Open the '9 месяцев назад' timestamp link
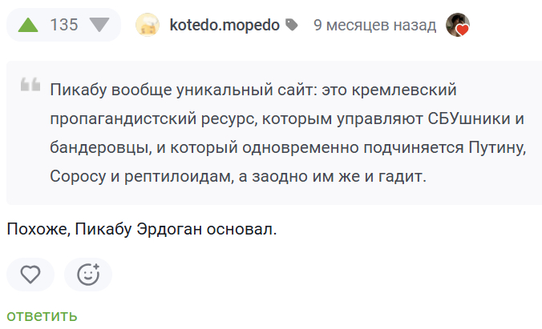This screenshot has height=329, width=542. (374, 25)
